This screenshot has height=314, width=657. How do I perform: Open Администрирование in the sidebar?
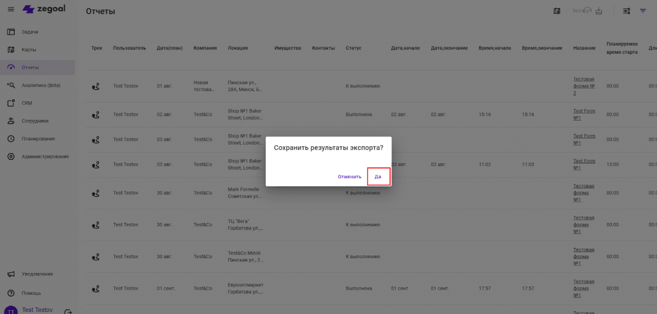[45, 156]
